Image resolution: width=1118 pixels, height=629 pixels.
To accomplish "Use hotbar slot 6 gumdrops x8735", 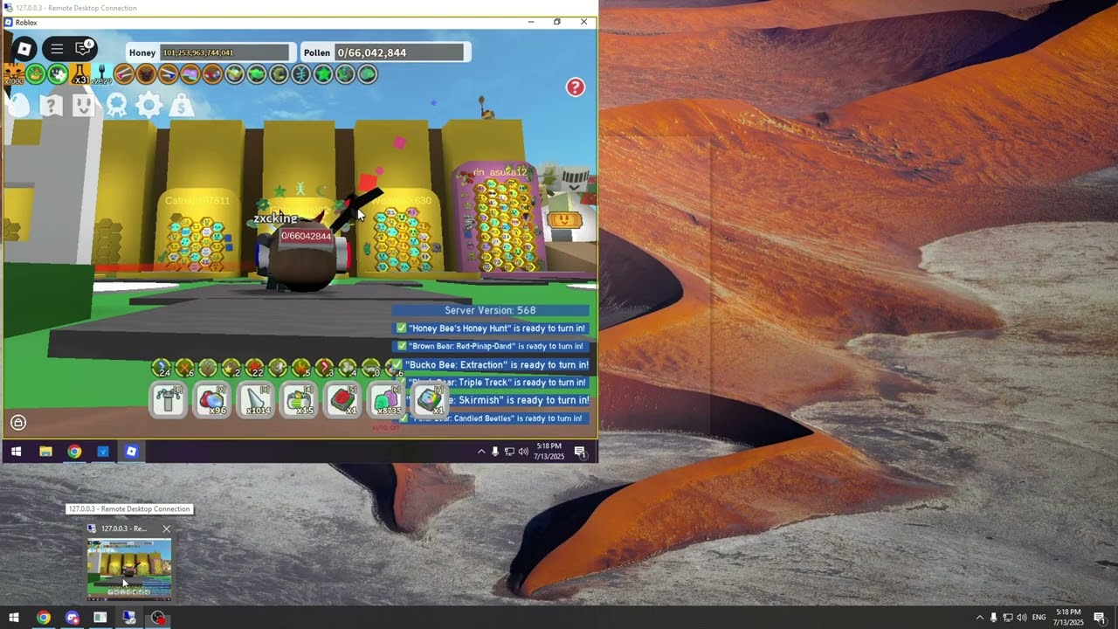I will [x=386, y=400].
